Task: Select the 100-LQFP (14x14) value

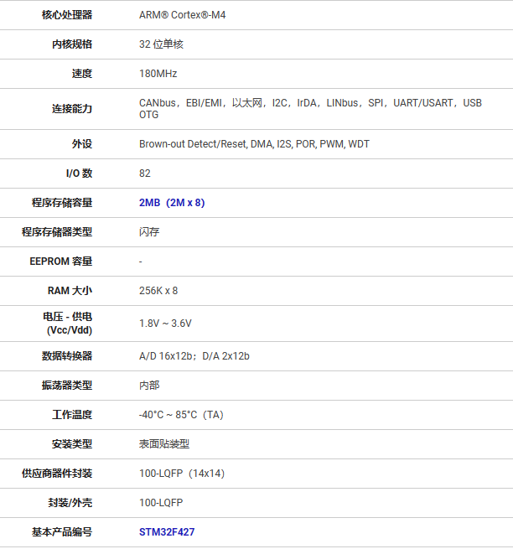Action: [182, 474]
